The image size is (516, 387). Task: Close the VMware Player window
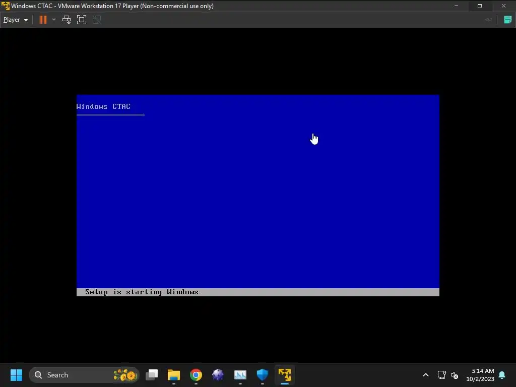[x=503, y=6]
